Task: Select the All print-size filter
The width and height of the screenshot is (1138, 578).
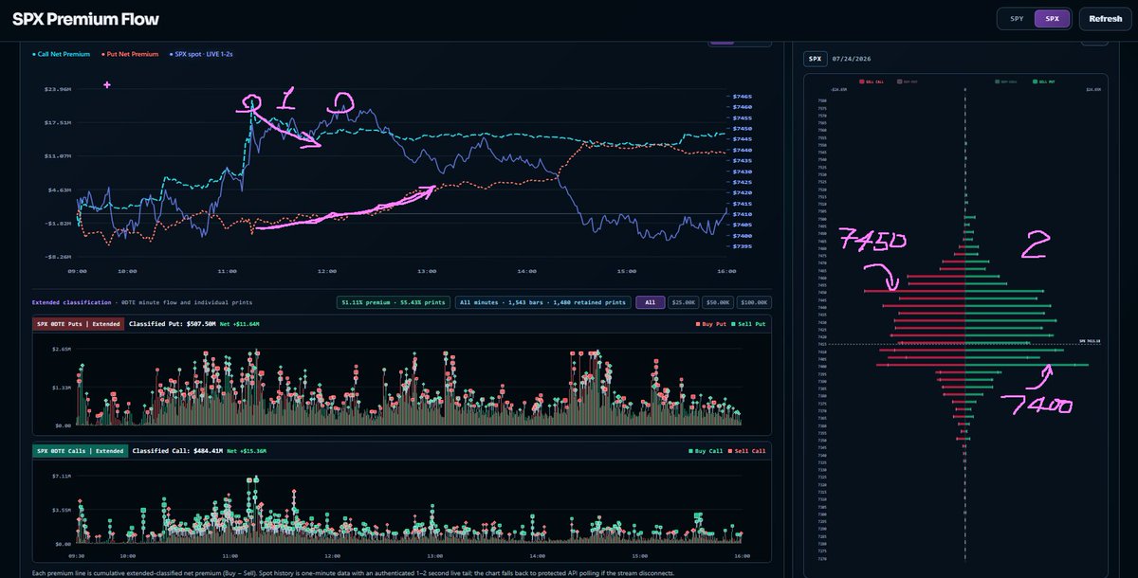Action: [x=649, y=302]
